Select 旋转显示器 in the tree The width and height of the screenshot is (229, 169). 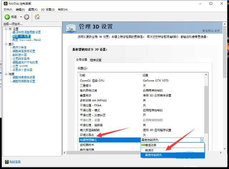[20, 55]
